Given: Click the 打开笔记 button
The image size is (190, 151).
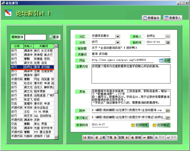Looking at the screenshot, I should point(161,125).
